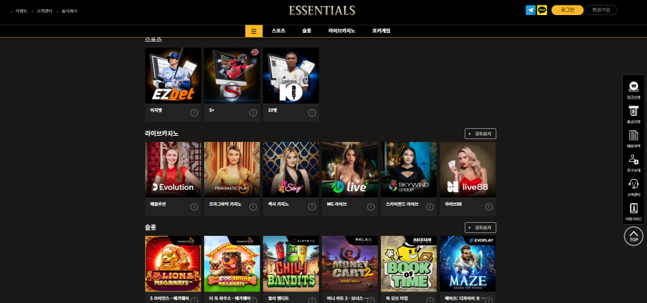This screenshot has width=647, height=303.
Task: Click the TOP scroll-up button
Action: pyautogui.click(x=633, y=236)
